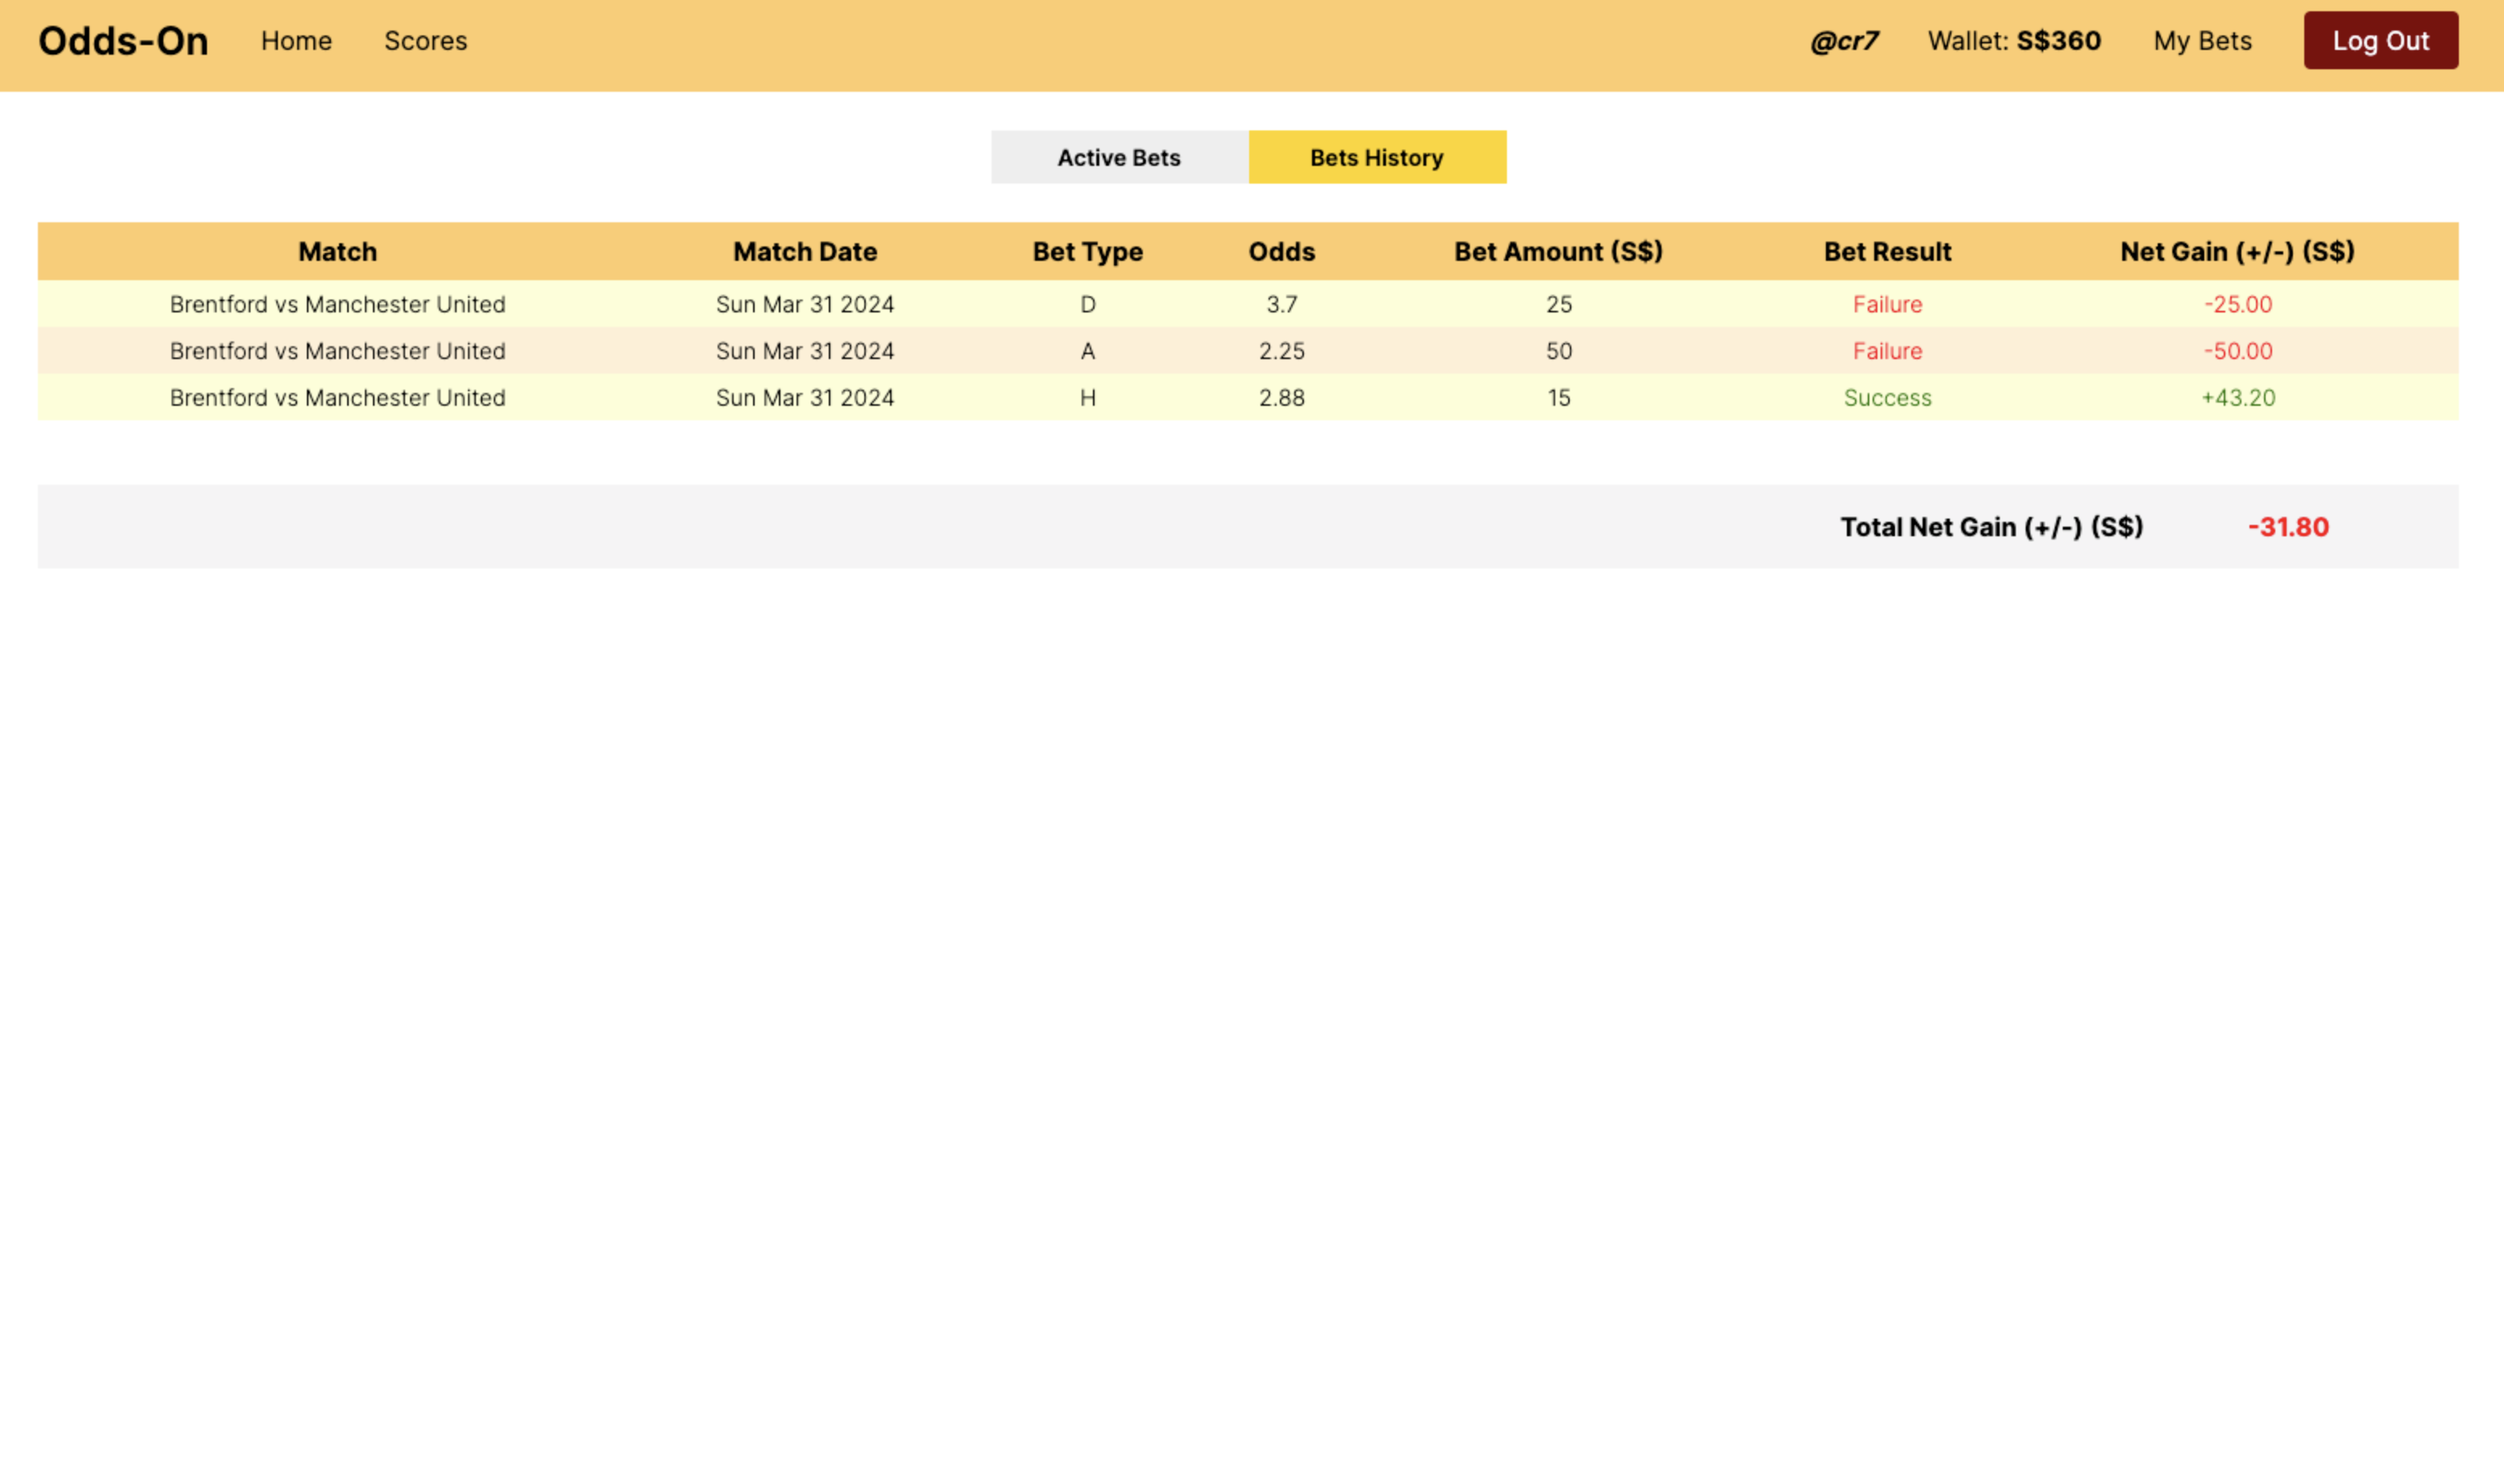
Task: Click the @cr7 username
Action: click(x=1844, y=41)
